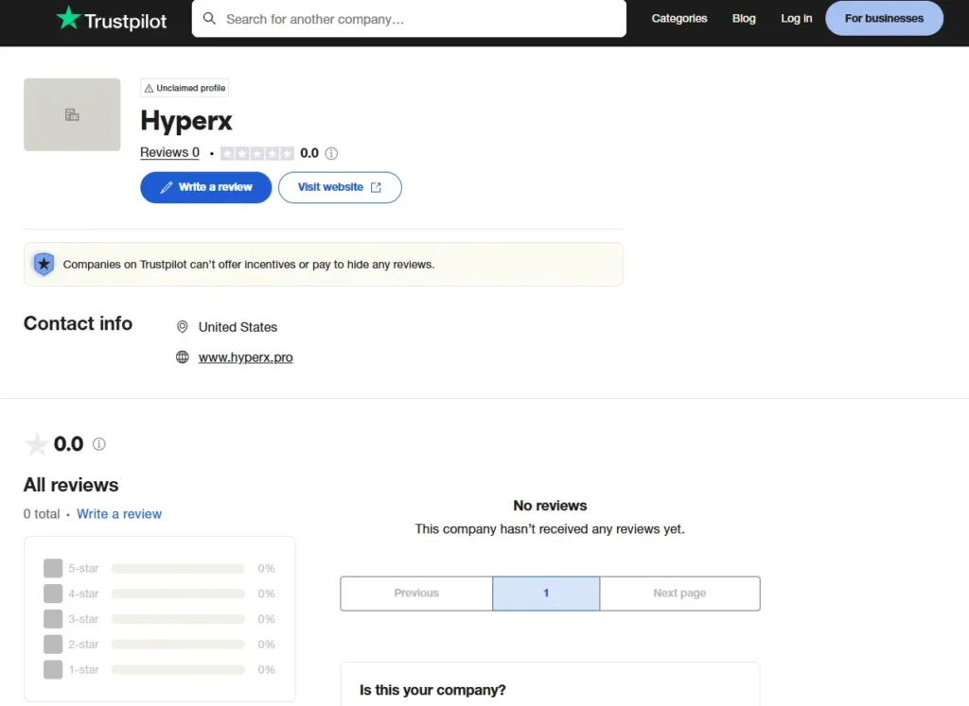Select the 1-star filter checkbox
Screen dimensions: 969x706
(x=53, y=669)
